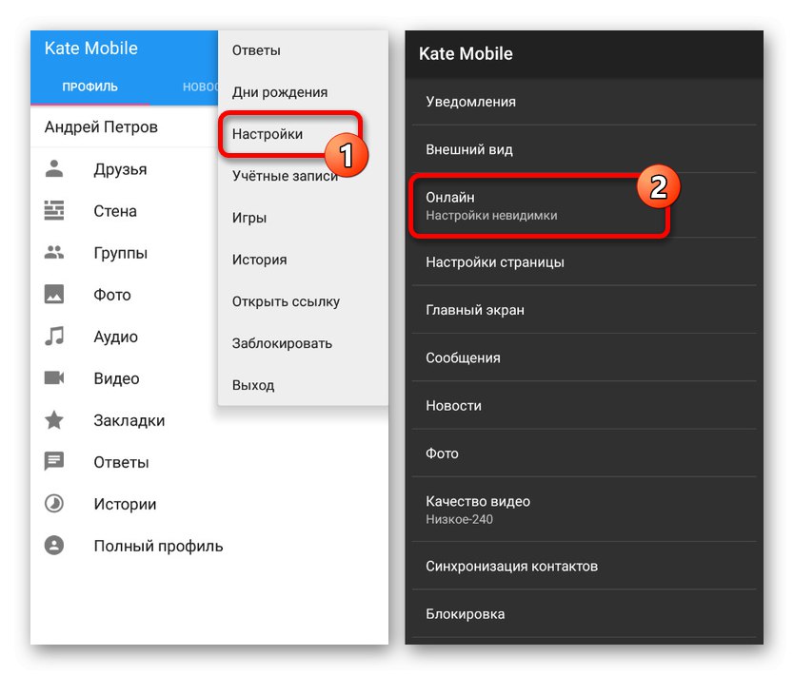Tap the Стена wall icon
794x675 pixels.
tap(54, 211)
